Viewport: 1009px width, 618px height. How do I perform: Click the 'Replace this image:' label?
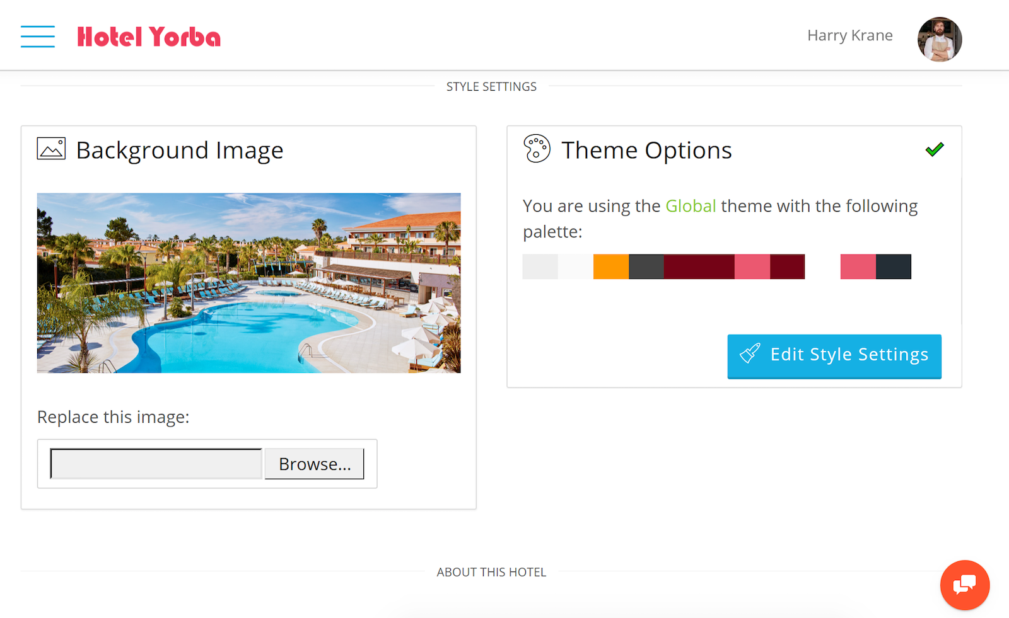coord(114,417)
